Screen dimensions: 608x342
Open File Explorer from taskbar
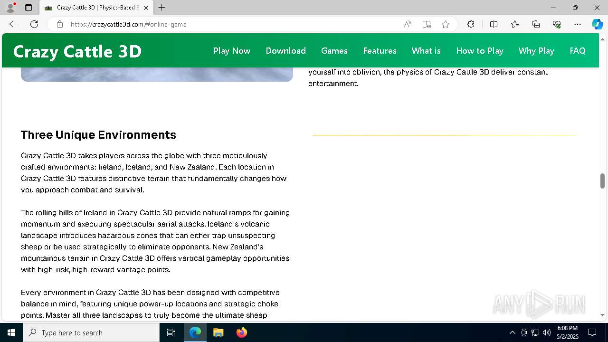click(218, 332)
